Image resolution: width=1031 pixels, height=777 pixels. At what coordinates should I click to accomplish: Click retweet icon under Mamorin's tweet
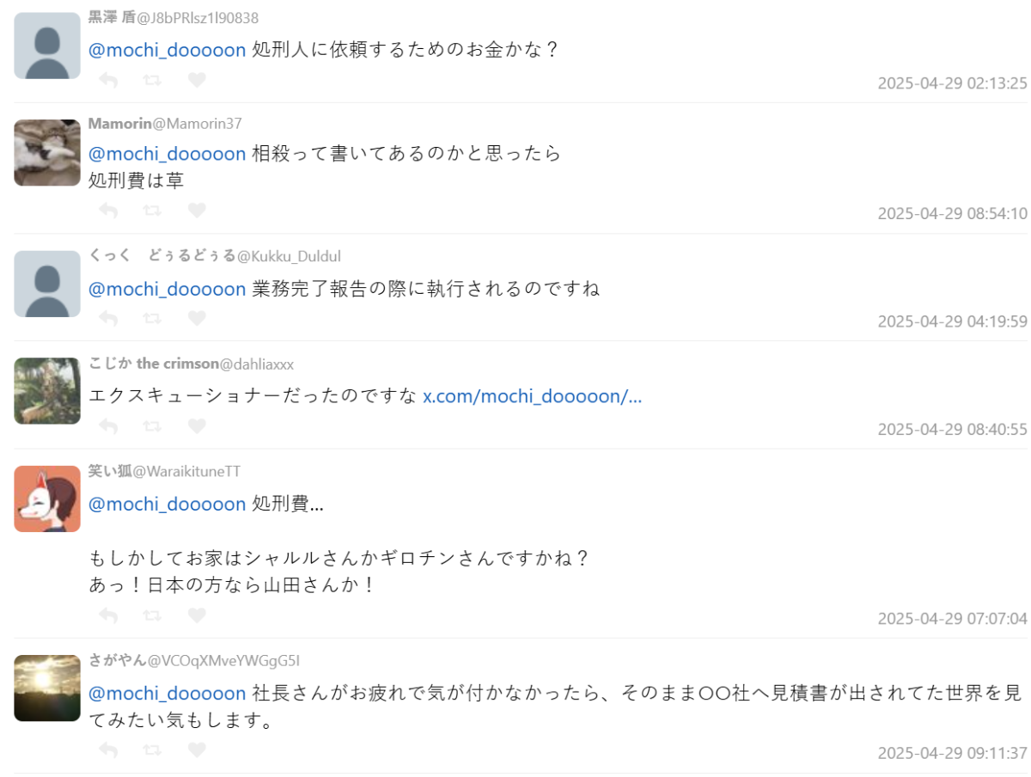153,211
